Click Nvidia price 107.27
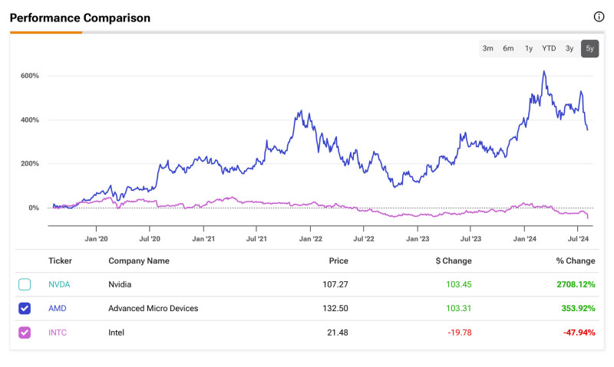This screenshot has width=614, height=367. pos(335,284)
